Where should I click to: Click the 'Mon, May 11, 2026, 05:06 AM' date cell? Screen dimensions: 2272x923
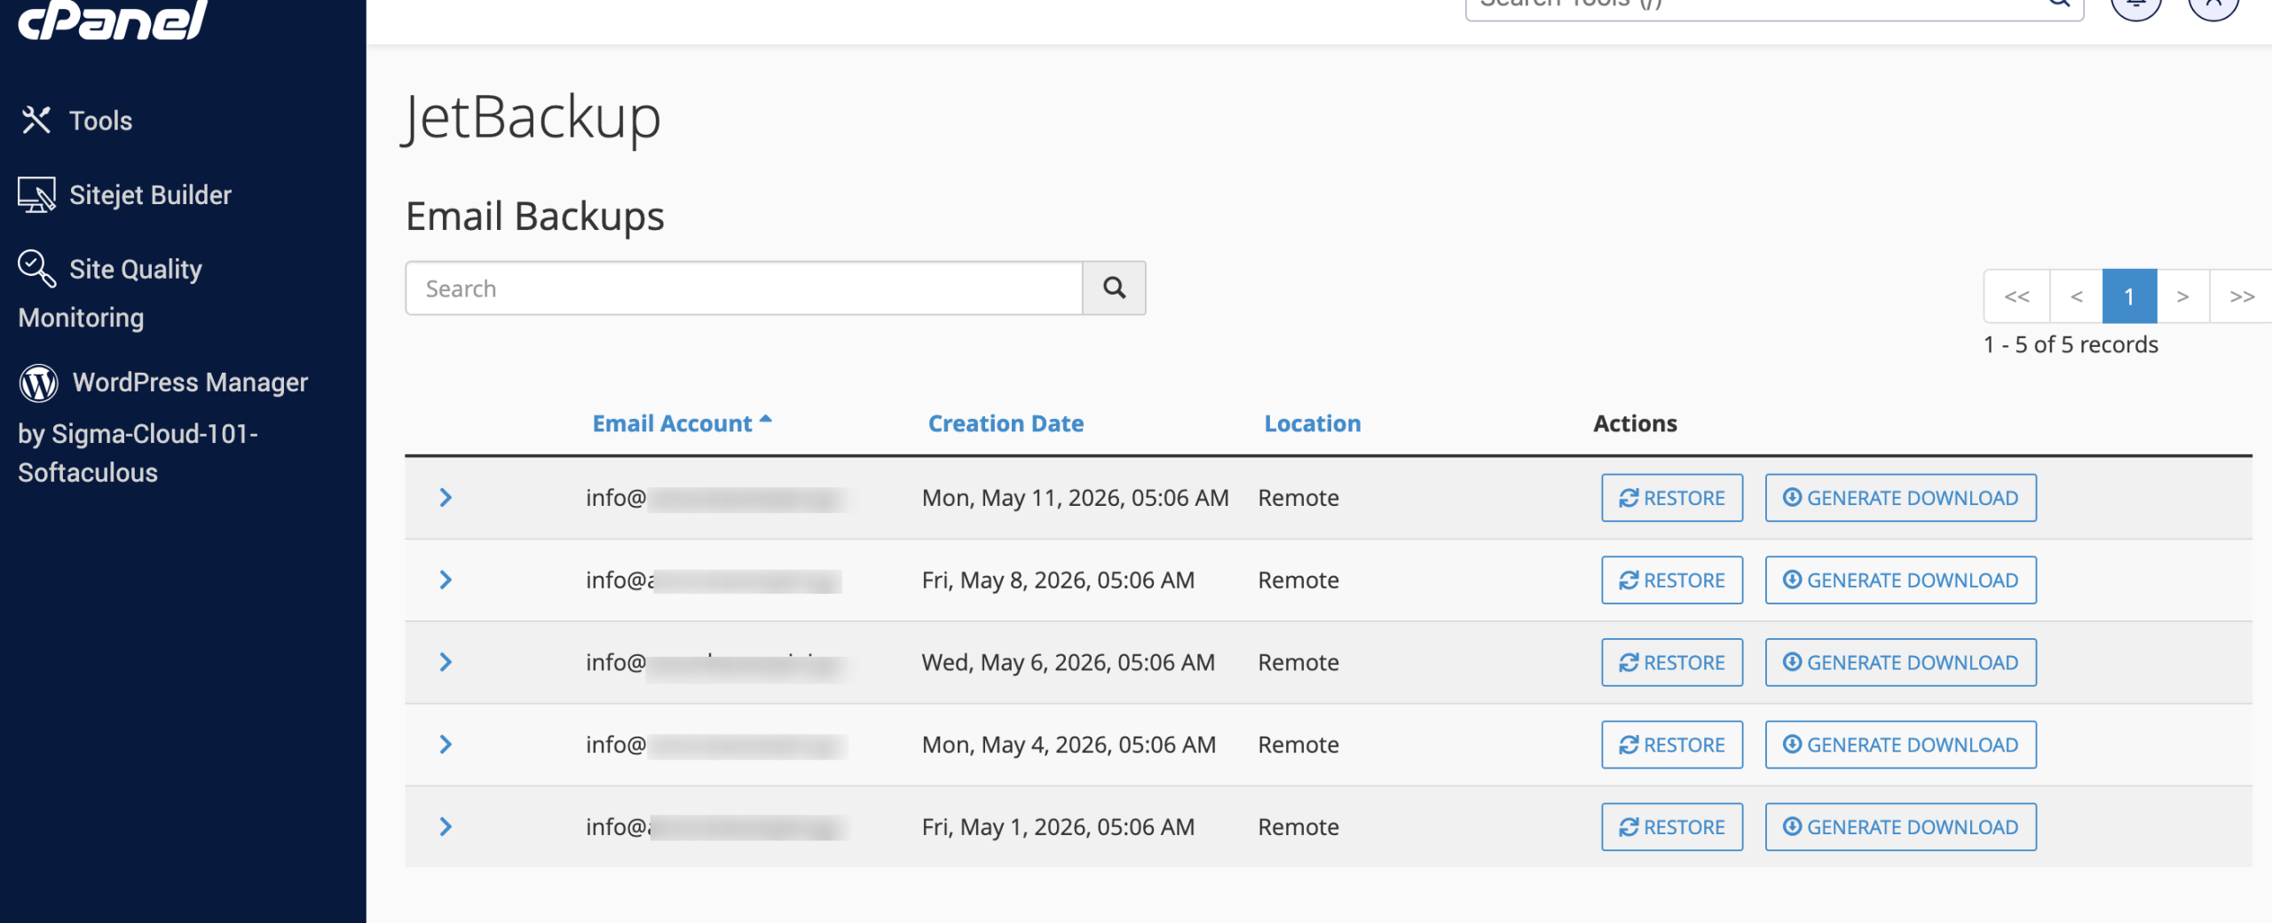pyautogui.click(x=1076, y=498)
